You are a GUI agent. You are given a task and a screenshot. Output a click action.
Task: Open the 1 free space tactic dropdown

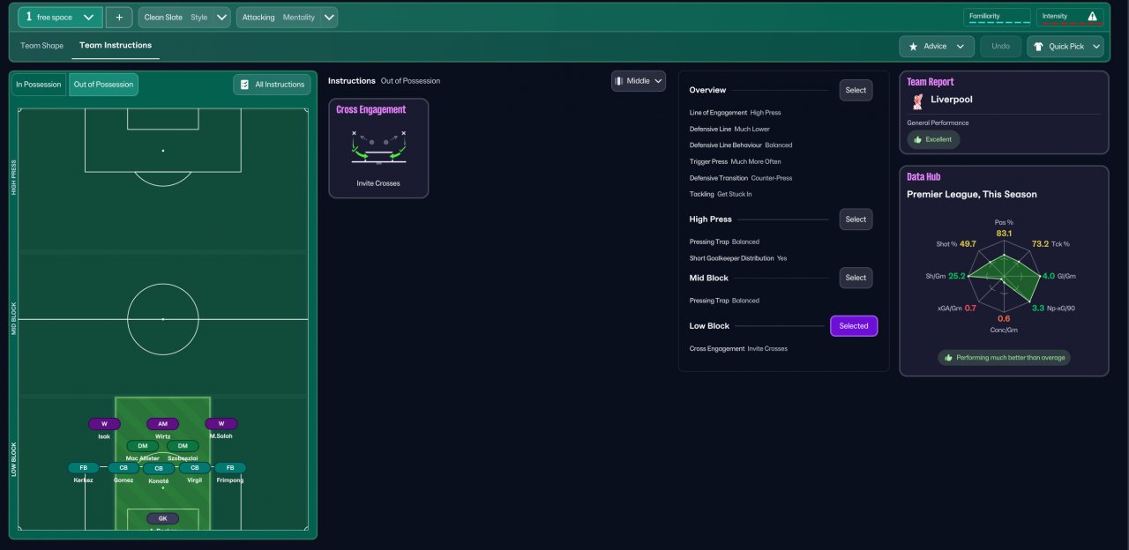[60, 17]
